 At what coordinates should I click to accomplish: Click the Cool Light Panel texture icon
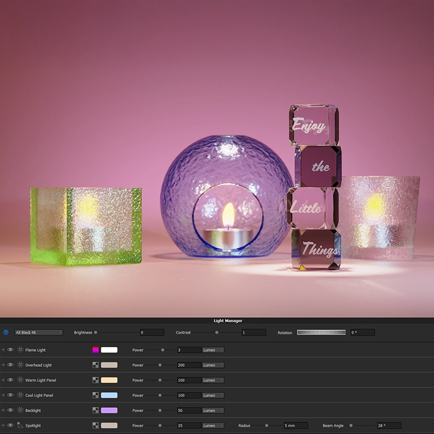95,395
